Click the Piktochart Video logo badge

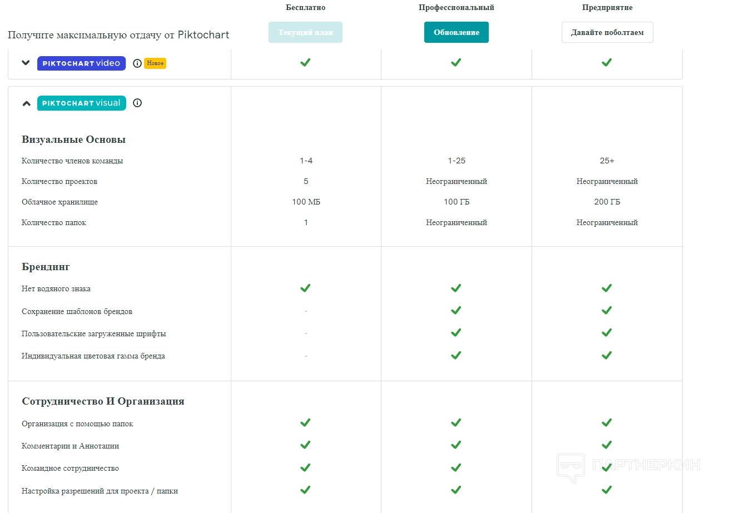click(x=81, y=63)
